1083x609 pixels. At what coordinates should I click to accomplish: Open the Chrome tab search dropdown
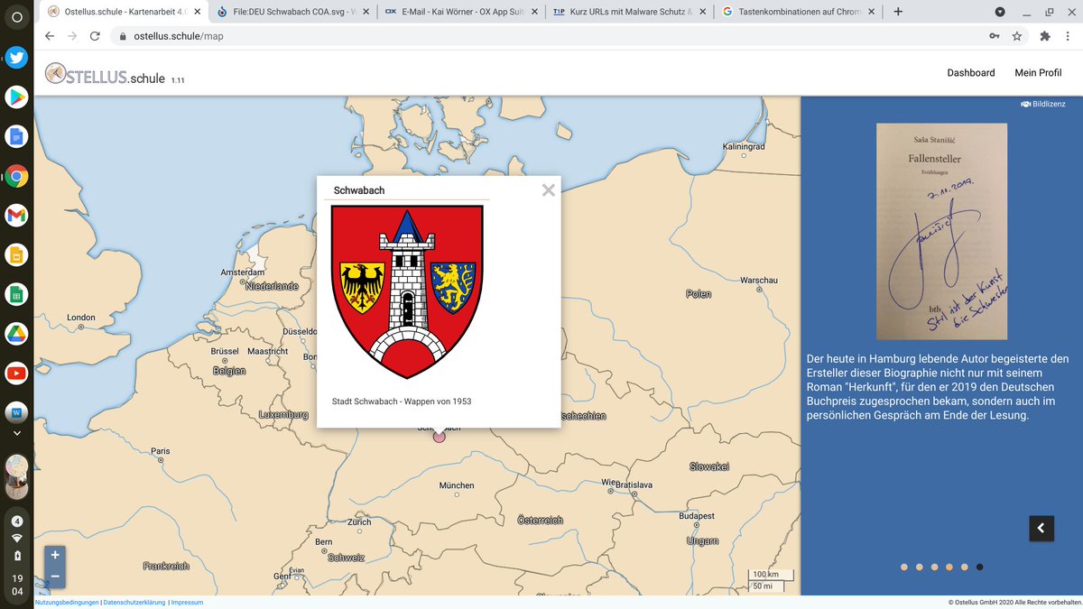pos(1000,12)
